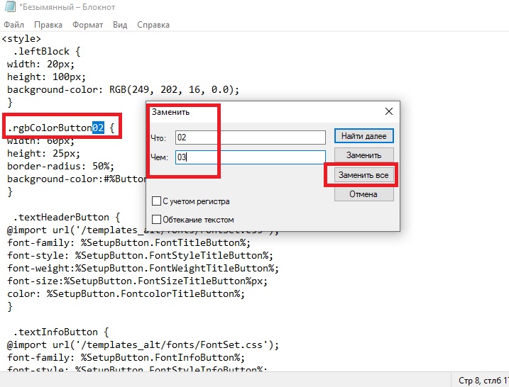Screen dimensions: 509x387
Task: Click the background-color: RGB(249, 202, 16, 0.0) line
Action: 123,90
